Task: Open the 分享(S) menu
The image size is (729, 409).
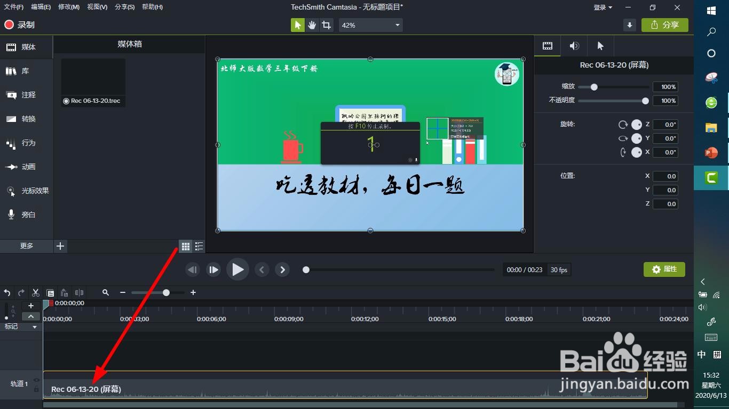Action: [x=125, y=7]
